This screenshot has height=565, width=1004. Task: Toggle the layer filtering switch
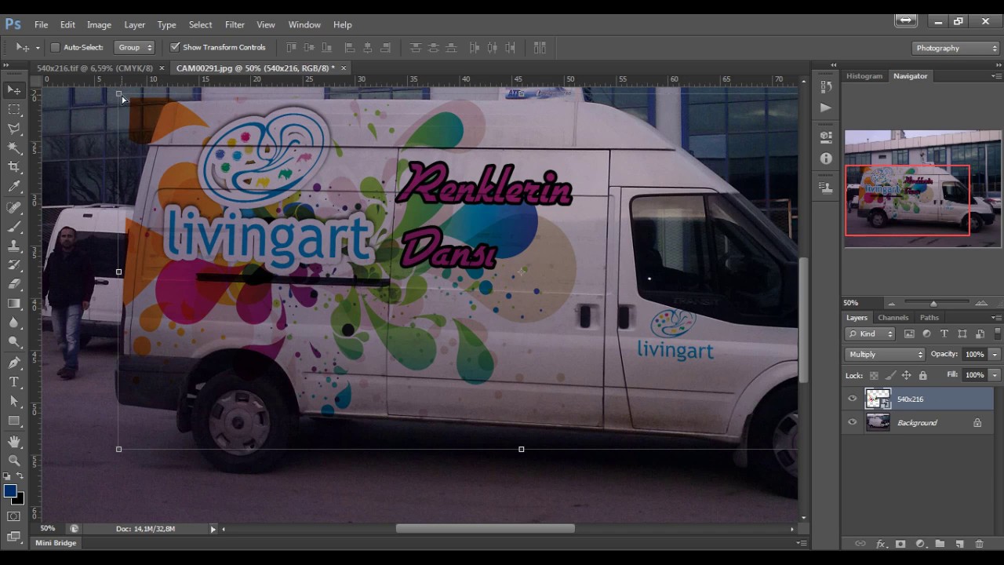997,334
